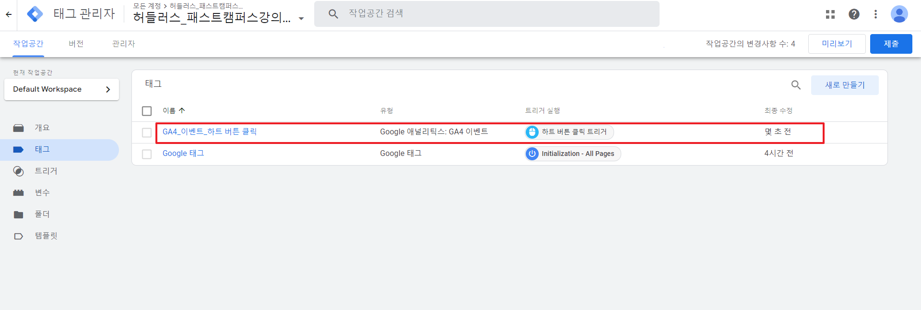Image resolution: width=921 pixels, height=310 pixels.
Task: Click the 변수 variables sidebar icon
Action: tap(19, 193)
